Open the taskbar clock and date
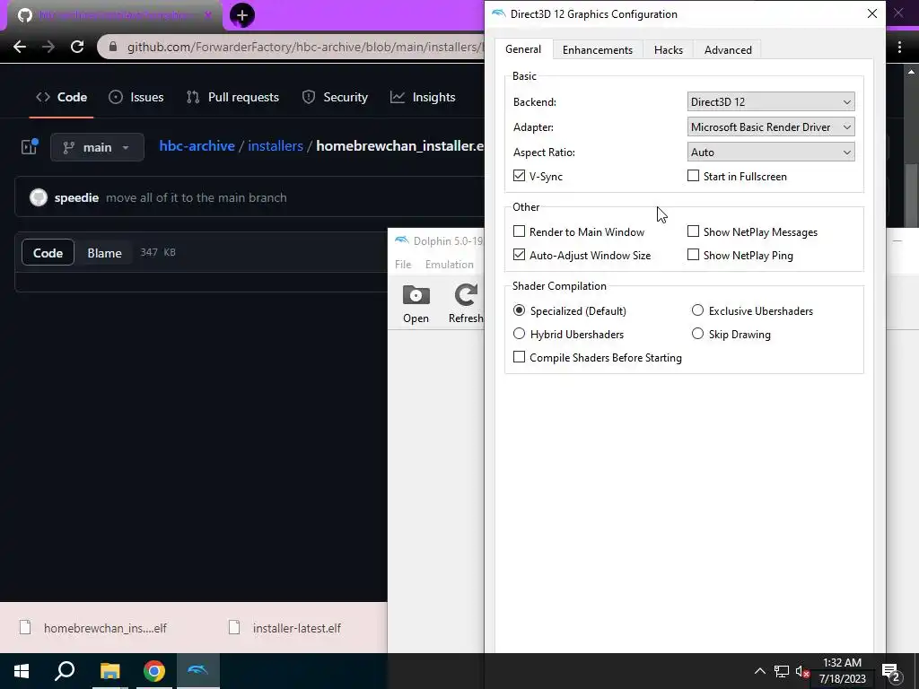Image resolution: width=919 pixels, height=689 pixels. tap(842, 671)
